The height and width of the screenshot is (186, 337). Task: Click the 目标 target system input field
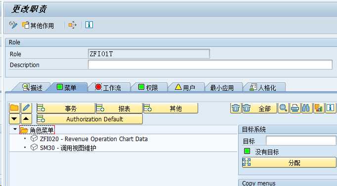pos(301,141)
